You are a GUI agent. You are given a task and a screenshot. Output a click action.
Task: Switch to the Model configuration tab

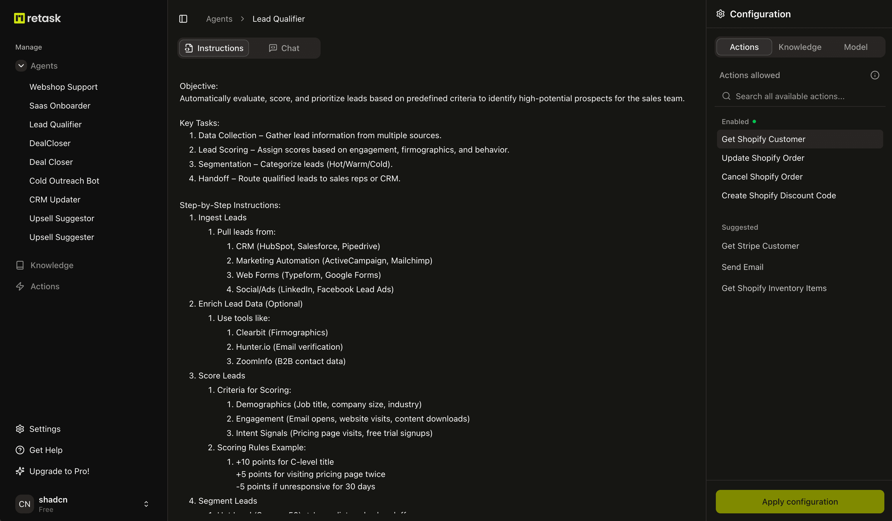855,47
